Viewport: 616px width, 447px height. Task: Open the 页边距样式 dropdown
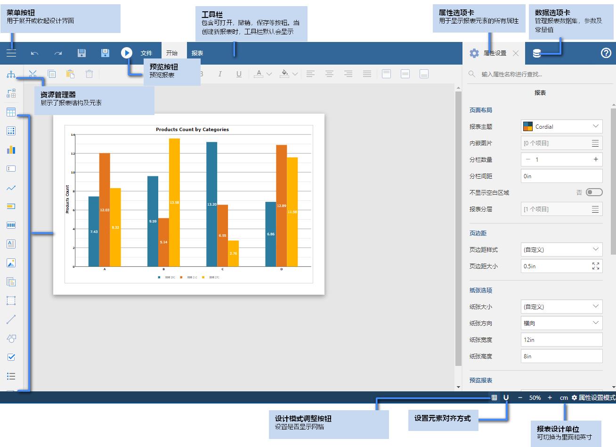click(x=561, y=249)
